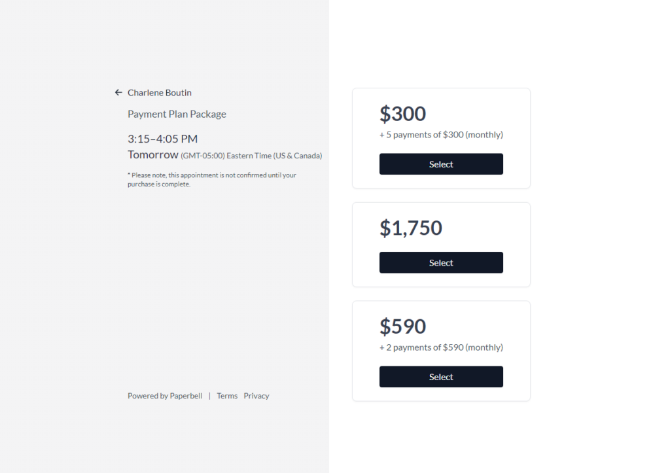Choose the $1,750 one-time payment option
The image size is (670, 473).
(x=441, y=262)
